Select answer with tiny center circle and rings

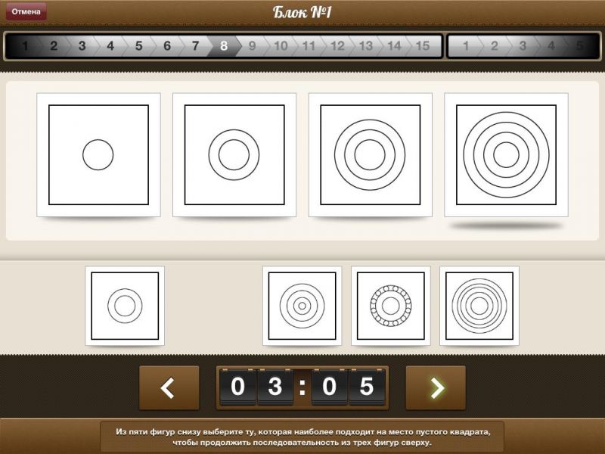(x=302, y=306)
